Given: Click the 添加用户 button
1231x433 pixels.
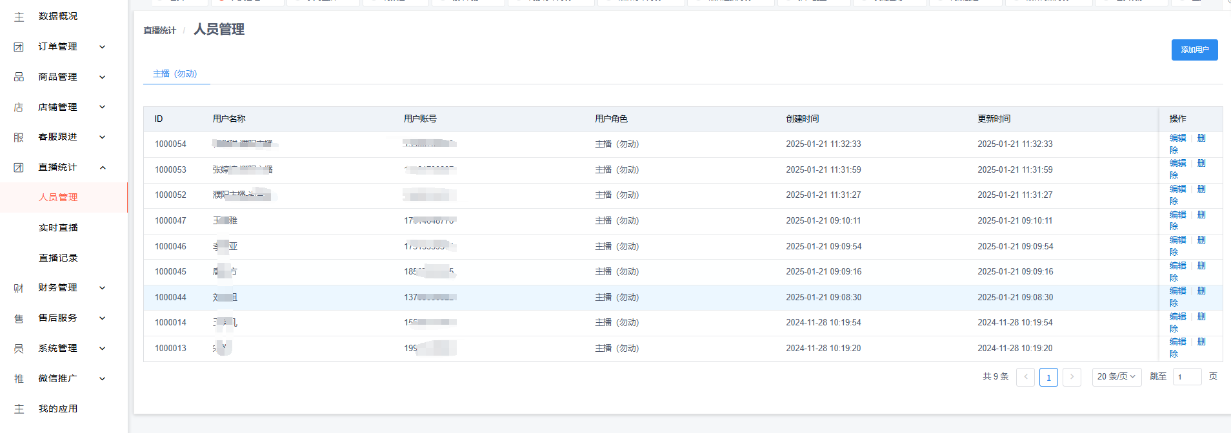Looking at the screenshot, I should 1194,50.
